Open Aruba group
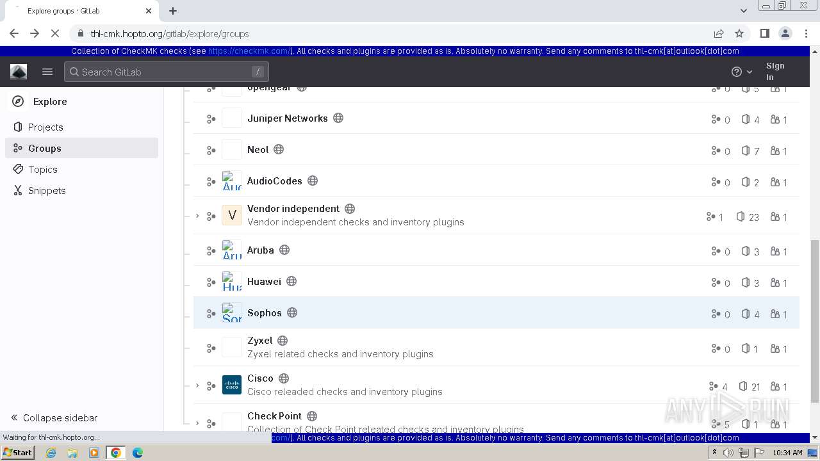Screen dimensions: 820x461 (260, 250)
